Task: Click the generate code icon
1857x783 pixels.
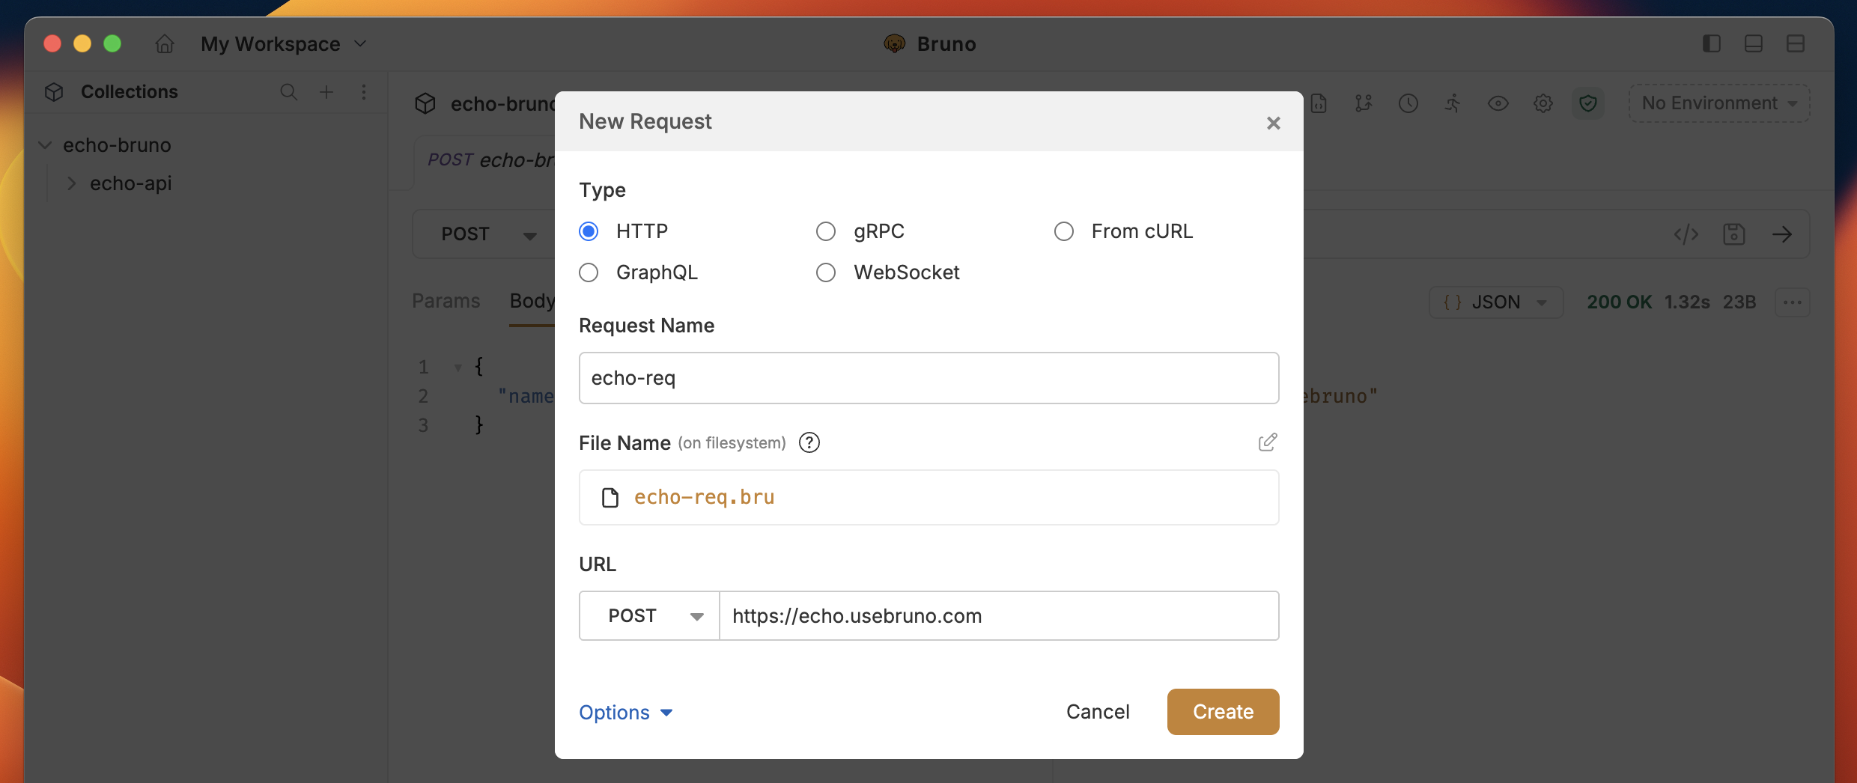Action: click(x=1686, y=234)
